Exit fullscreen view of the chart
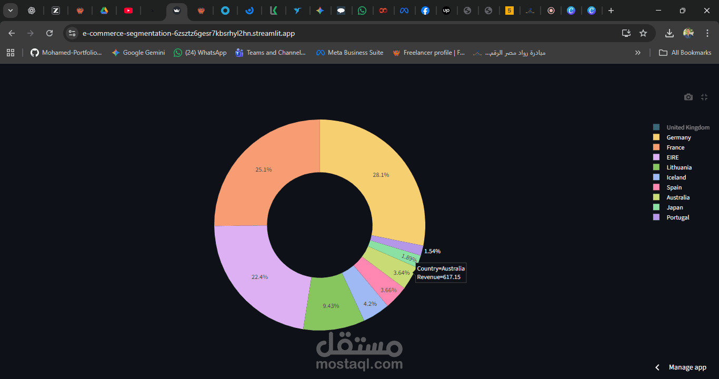 [x=704, y=97]
